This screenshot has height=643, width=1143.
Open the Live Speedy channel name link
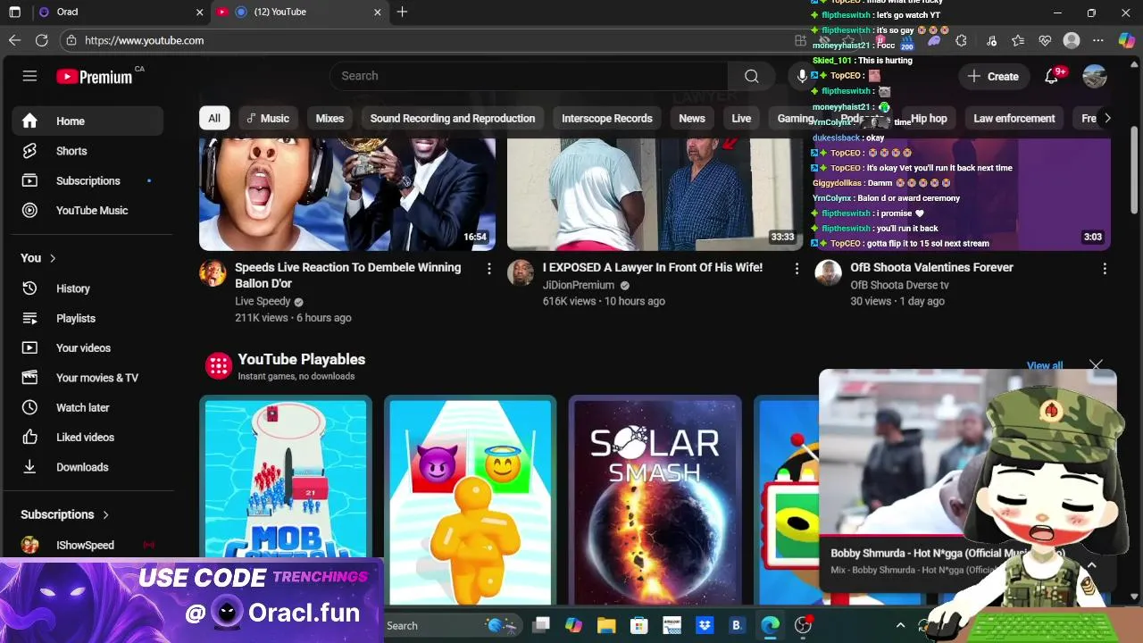(263, 302)
